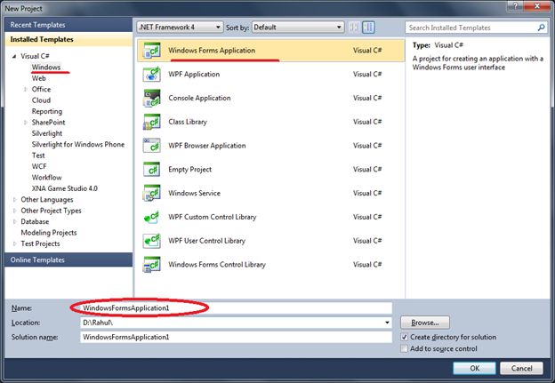Expand the SharePoint tree node
555x383 pixels.
pos(26,123)
